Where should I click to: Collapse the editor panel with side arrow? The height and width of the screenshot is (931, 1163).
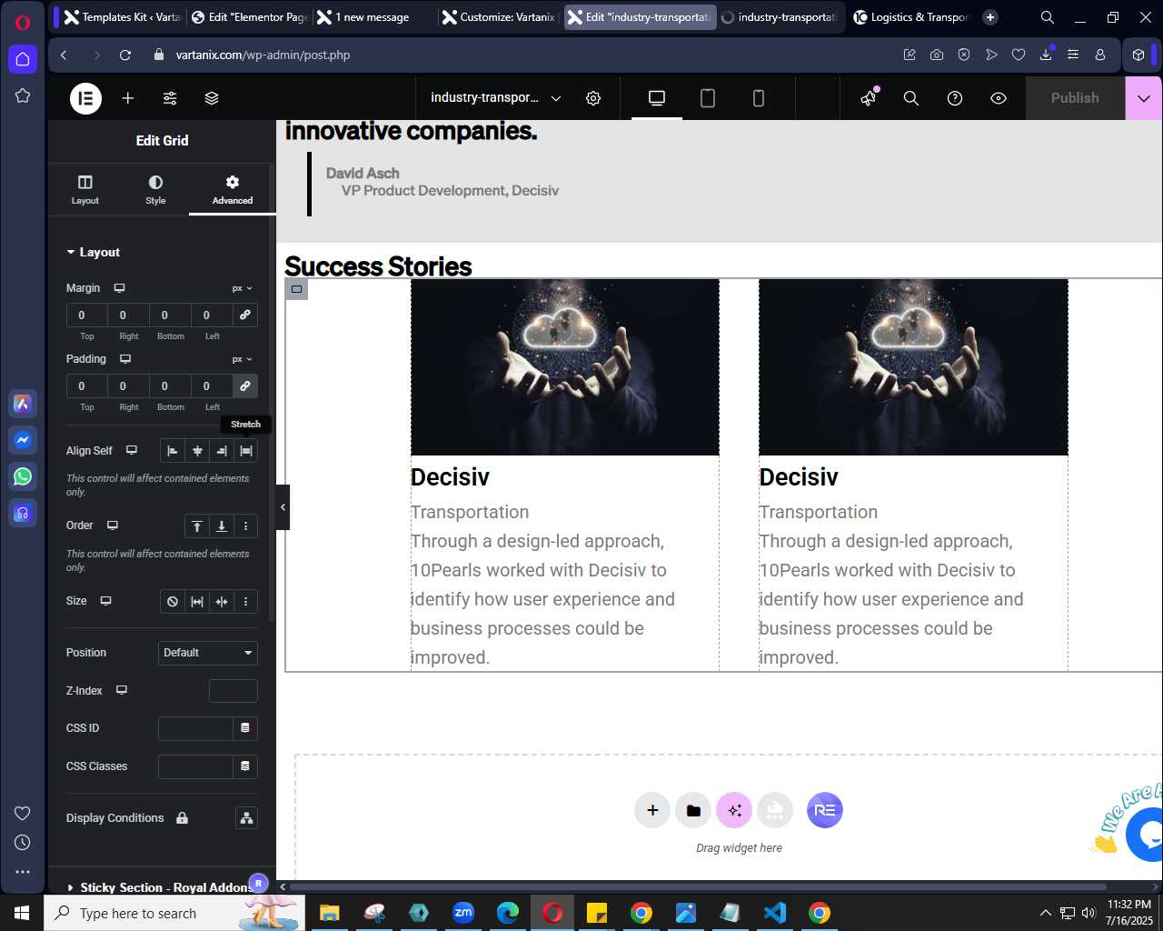pos(283,507)
